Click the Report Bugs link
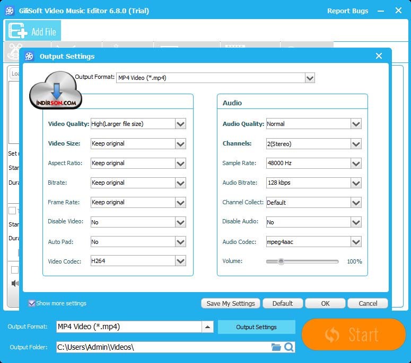The image size is (411, 363). point(347,11)
